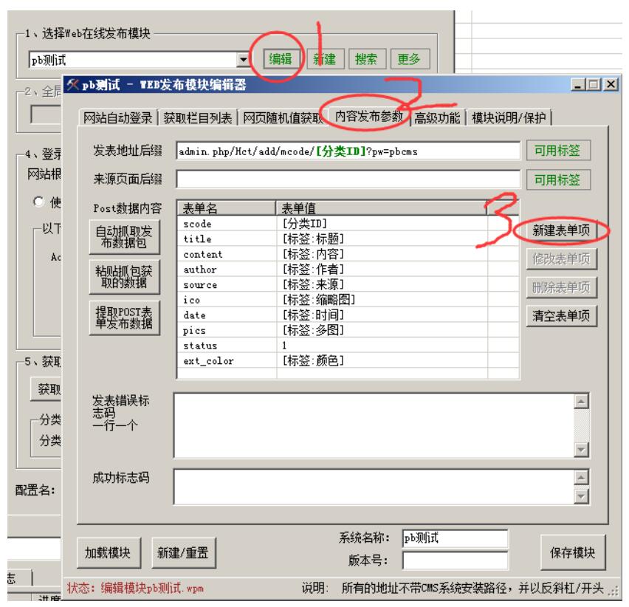Click the 发表地址后缀 input field
629x607 pixels.
(348, 151)
